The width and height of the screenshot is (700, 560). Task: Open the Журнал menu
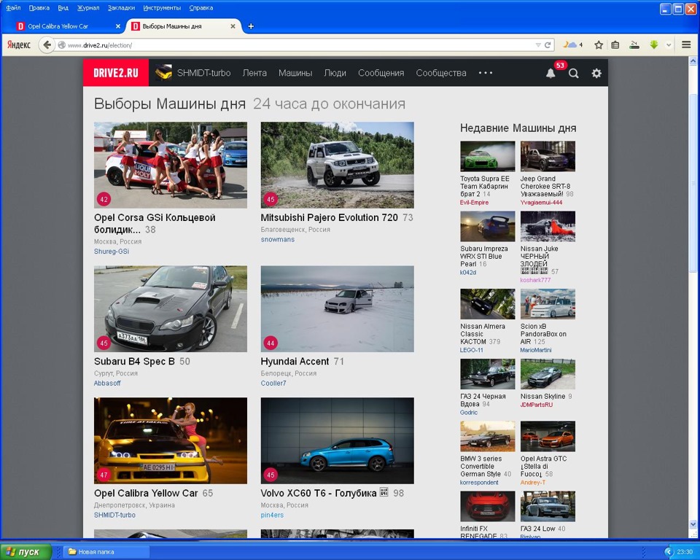coord(88,8)
